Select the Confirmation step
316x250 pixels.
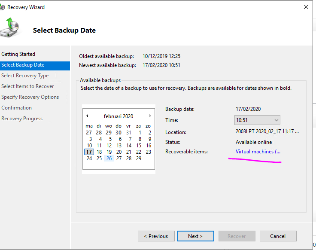click(x=16, y=108)
